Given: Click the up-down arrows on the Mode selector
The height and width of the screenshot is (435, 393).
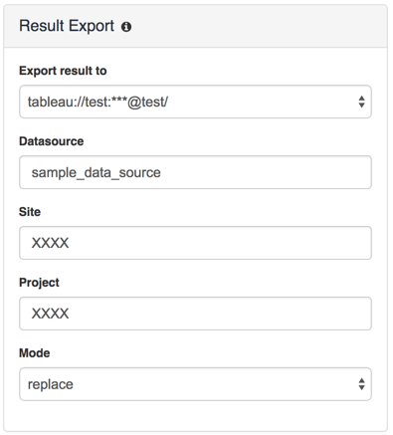Looking at the screenshot, I should point(361,384).
